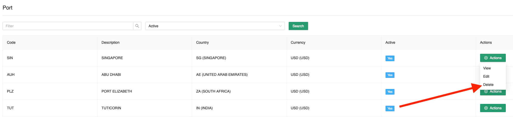The width and height of the screenshot is (513, 117).
Task: Click the Yes badge for ABU DHABI
Action: pos(390,75)
